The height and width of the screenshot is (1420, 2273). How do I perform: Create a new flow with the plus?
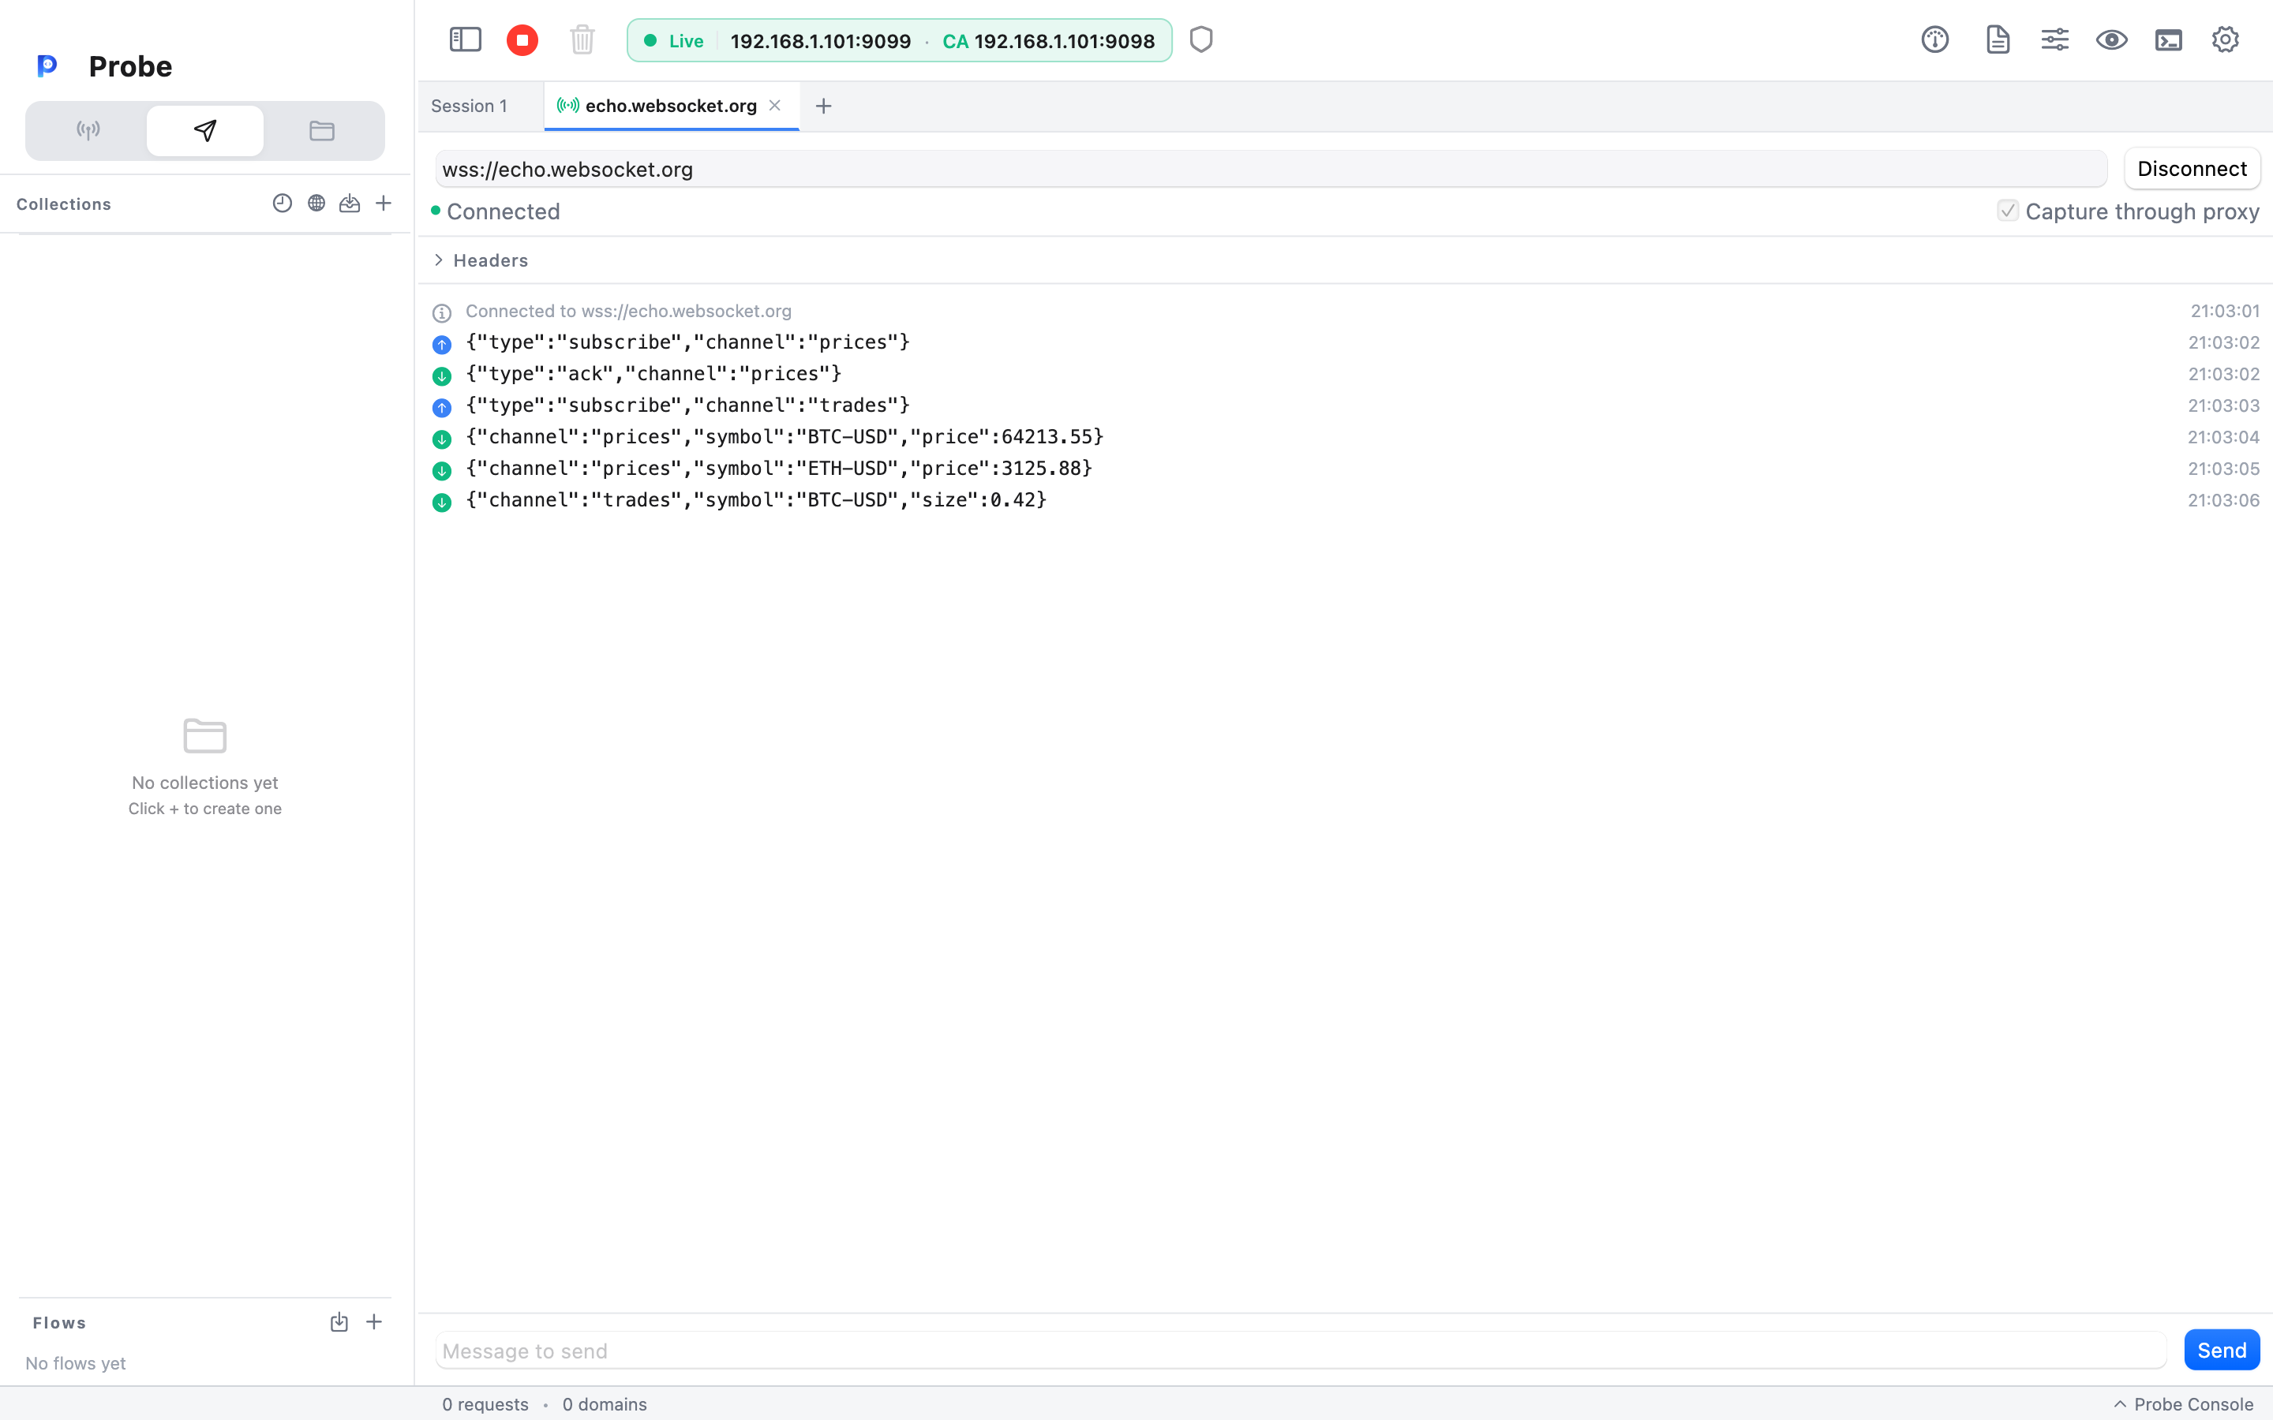point(374,1322)
